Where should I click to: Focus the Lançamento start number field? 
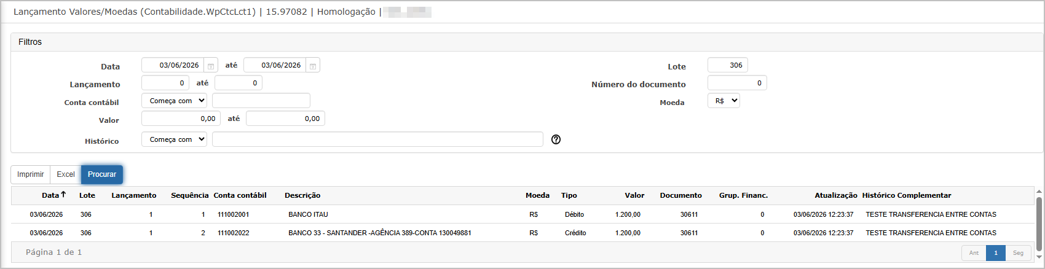pos(165,83)
